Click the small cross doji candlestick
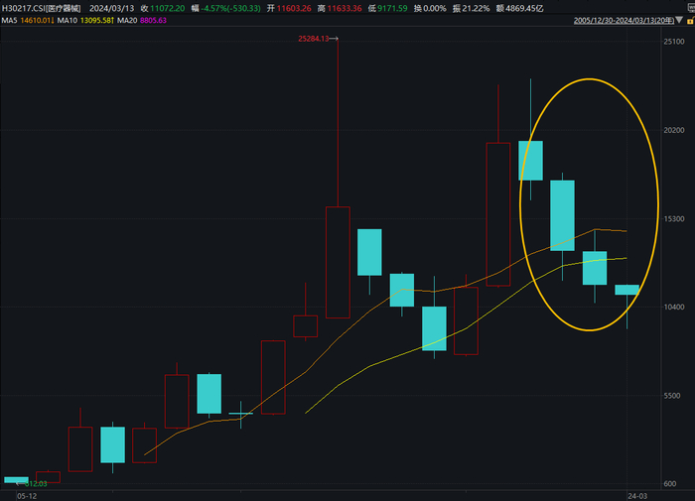 [240, 414]
